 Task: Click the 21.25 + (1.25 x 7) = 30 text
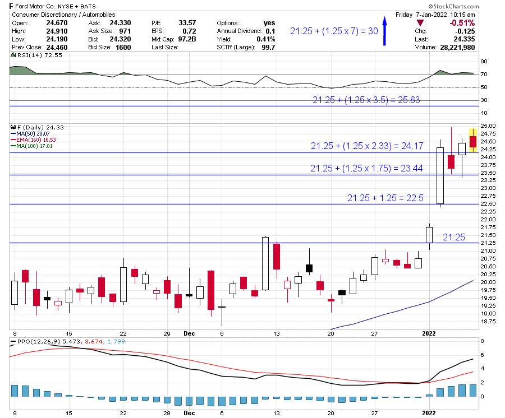coord(334,31)
